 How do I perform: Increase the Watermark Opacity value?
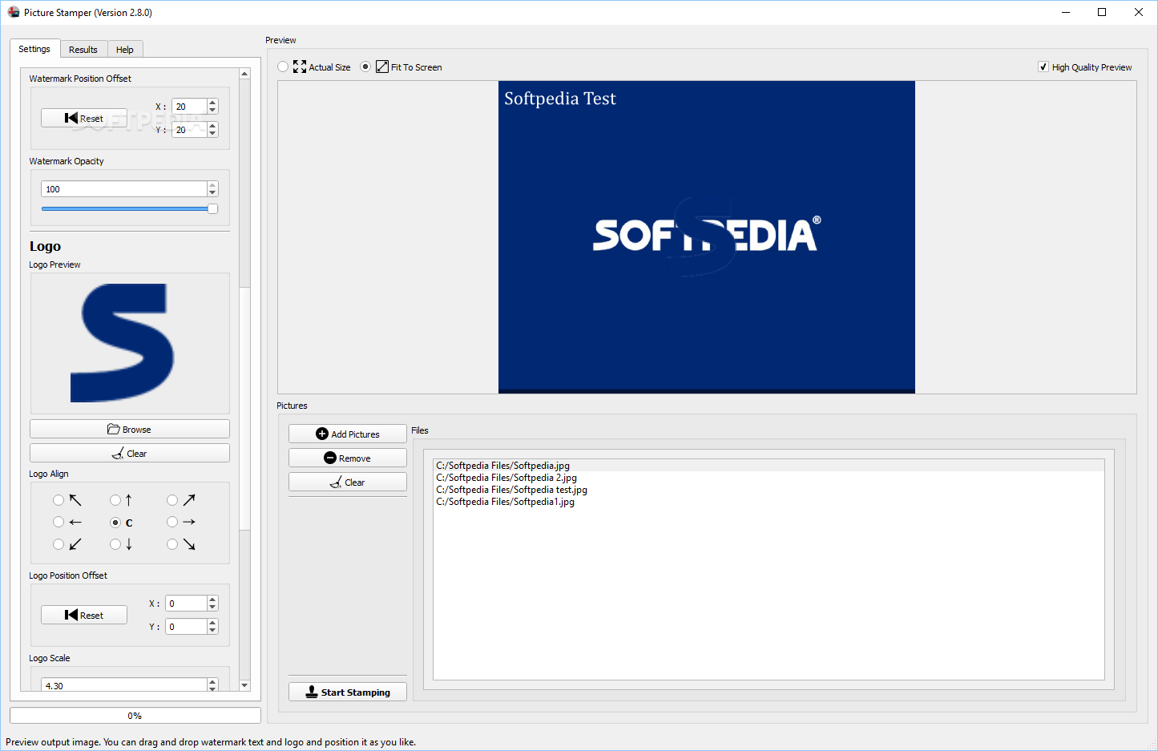[x=212, y=185]
